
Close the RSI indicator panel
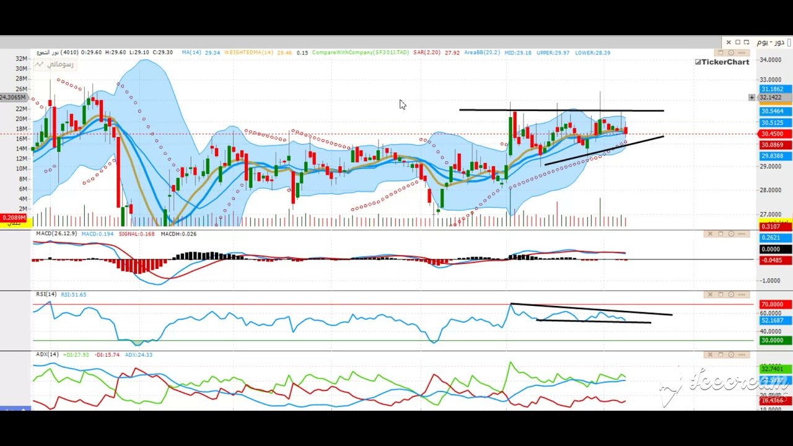coord(710,294)
